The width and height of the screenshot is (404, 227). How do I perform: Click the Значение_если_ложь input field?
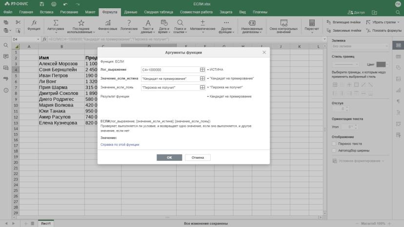pos(170,88)
